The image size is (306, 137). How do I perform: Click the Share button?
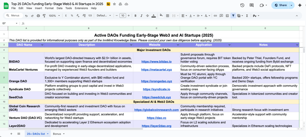(x=280, y=5)
